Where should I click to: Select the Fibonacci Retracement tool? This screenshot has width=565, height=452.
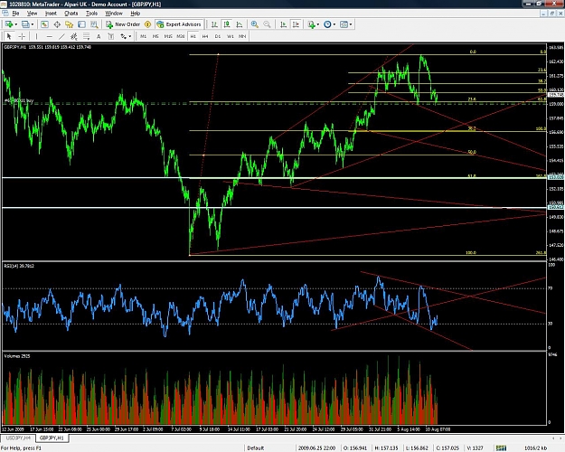87,36
